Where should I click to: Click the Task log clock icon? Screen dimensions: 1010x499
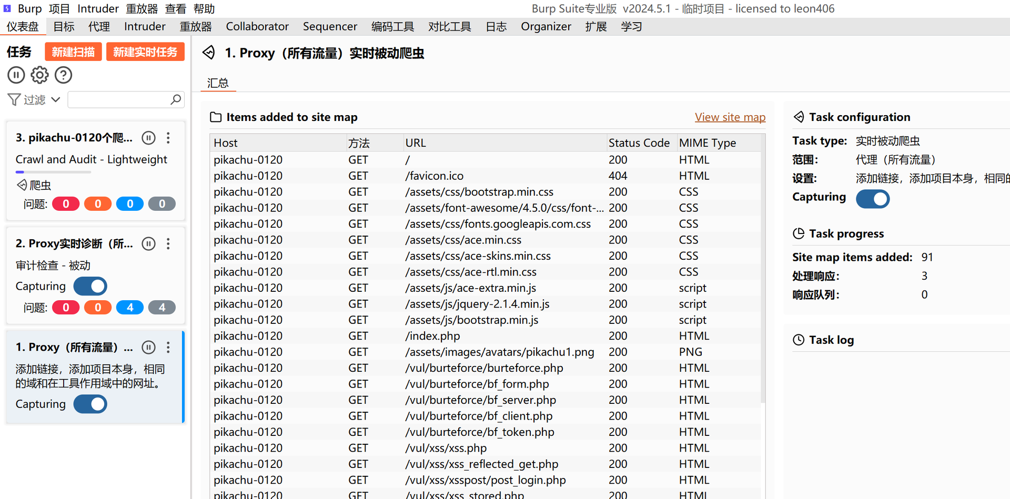point(799,340)
